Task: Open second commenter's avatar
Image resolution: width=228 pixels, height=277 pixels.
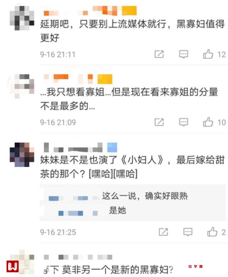Action: (22, 86)
